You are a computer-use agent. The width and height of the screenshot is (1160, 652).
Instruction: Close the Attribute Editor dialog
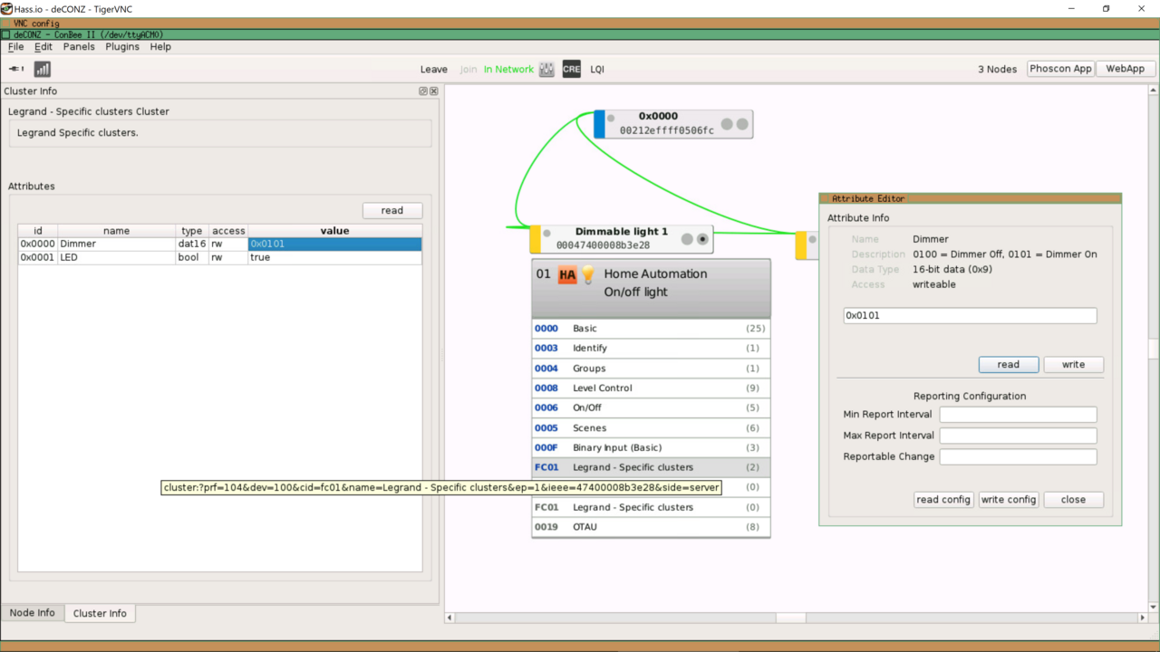tap(1073, 499)
